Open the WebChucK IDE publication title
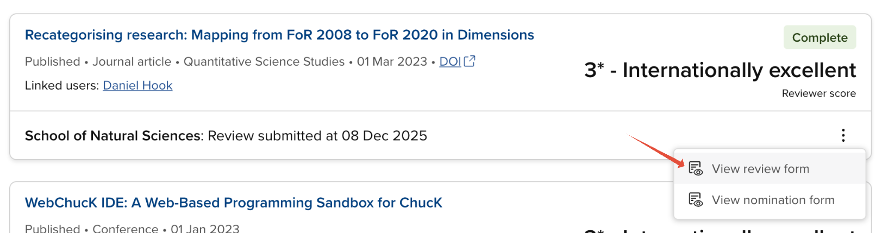Viewport: 882px width, 233px height. pyautogui.click(x=234, y=203)
